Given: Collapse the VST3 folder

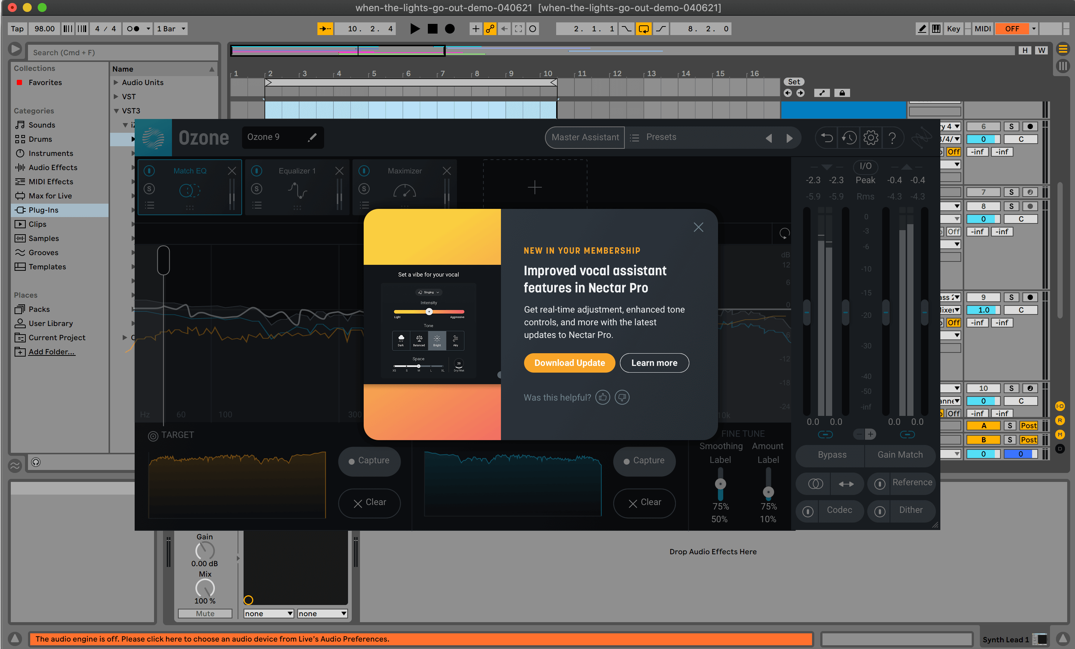Looking at the screenshot, I should pyautogui.click(x=116, y=111).
